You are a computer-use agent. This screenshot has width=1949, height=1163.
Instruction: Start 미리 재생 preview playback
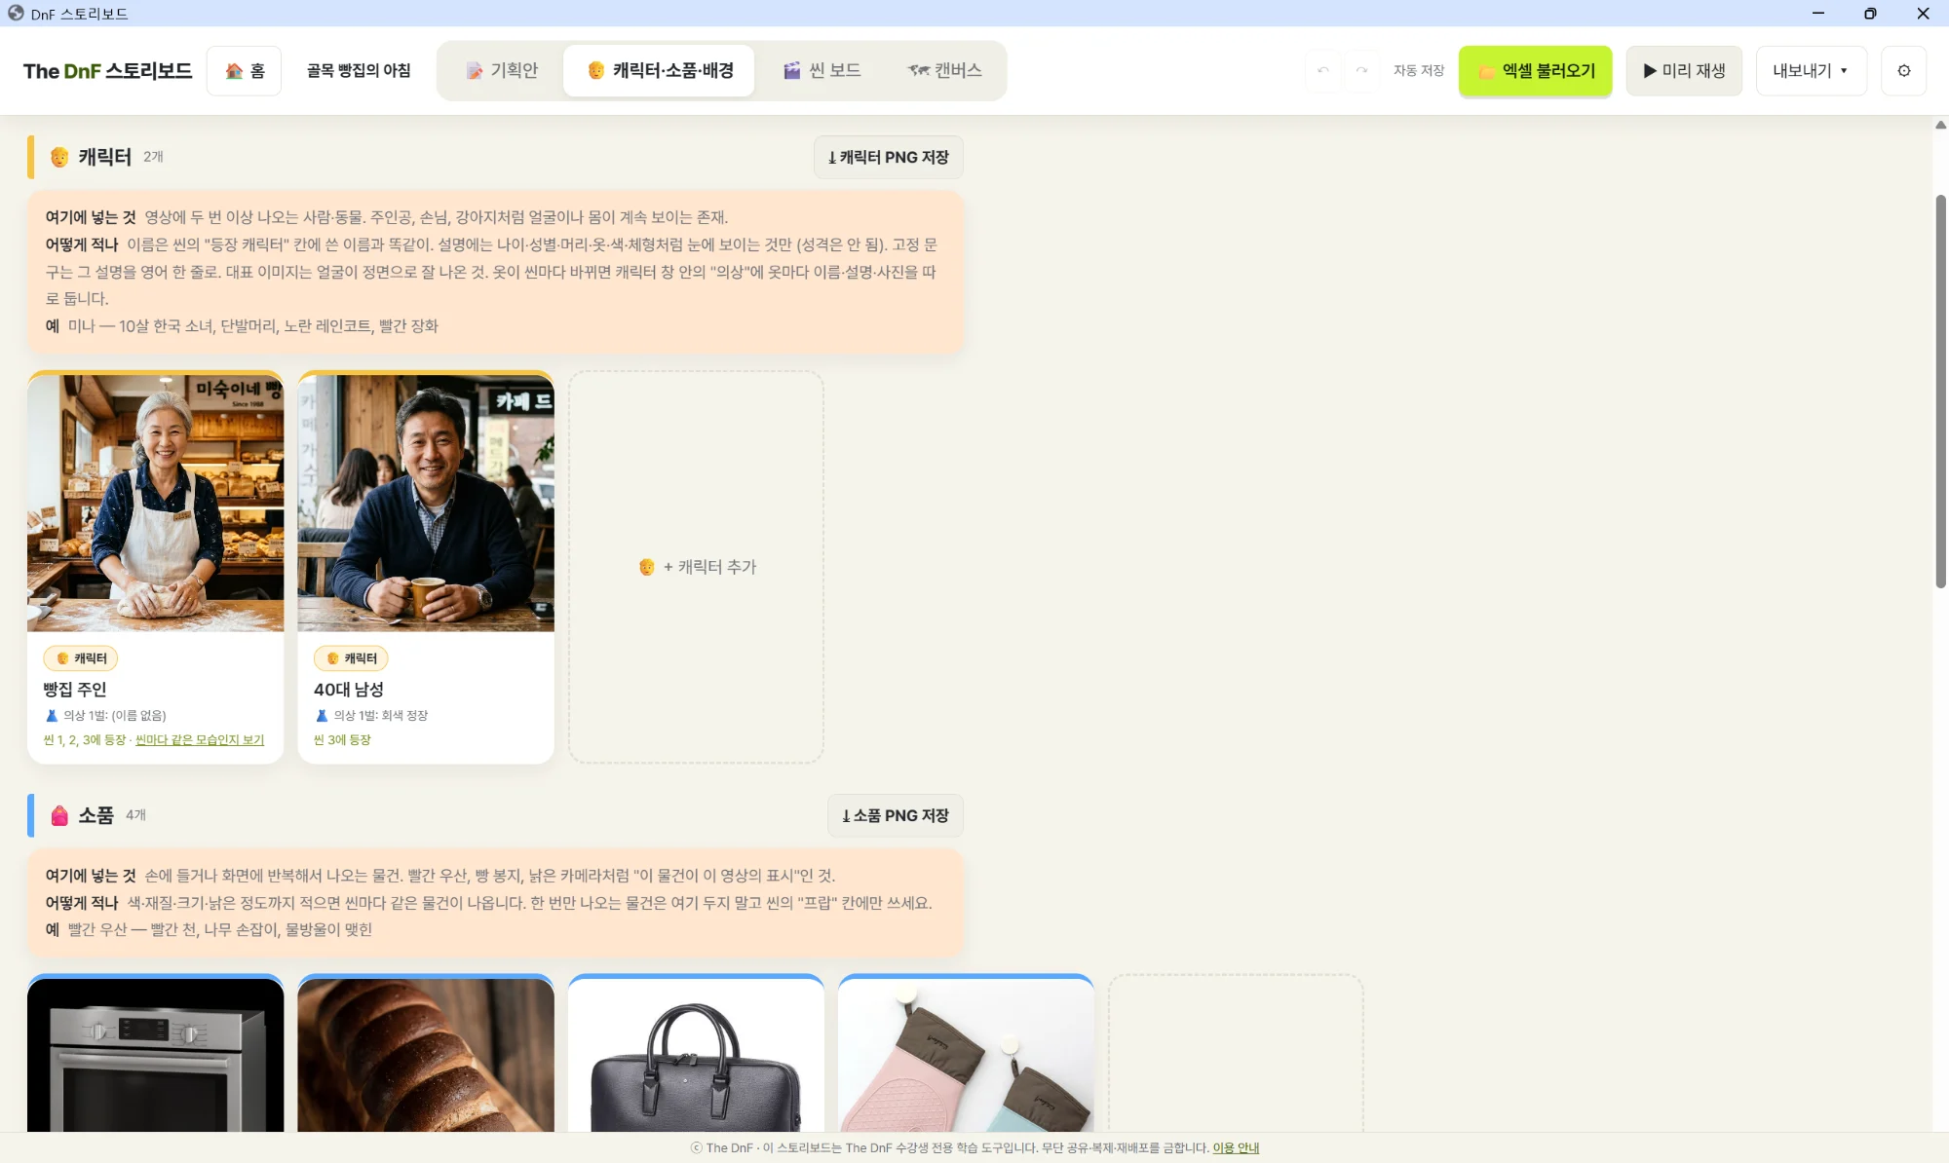(1684, 70)
